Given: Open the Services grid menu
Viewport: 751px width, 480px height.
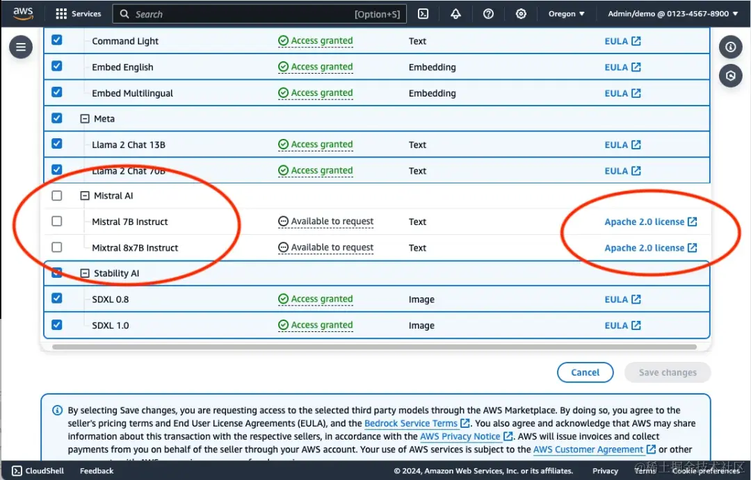Looking at the screenshot, I should 60,14.
